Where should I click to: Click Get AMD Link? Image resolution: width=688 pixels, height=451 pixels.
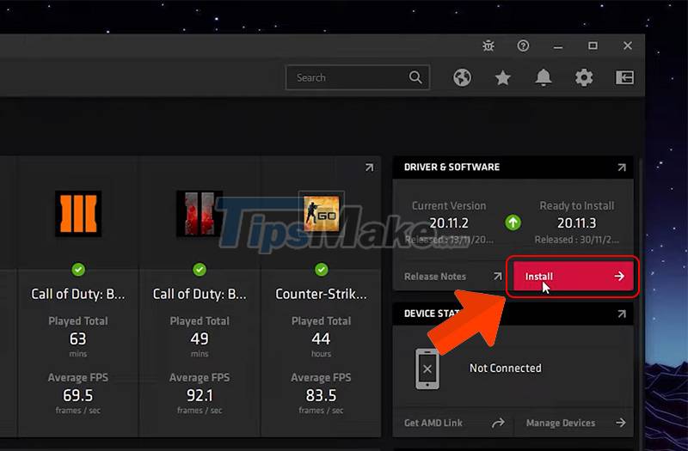pyautogui.click(x=455, y=423)
